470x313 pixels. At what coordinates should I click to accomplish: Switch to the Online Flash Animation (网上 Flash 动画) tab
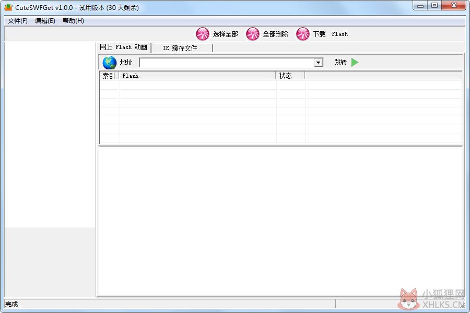pos(123,47)
